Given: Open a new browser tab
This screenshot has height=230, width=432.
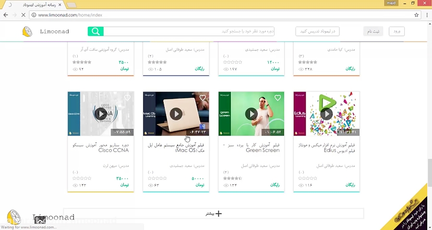Looking at the screenshot, I should click(x=72, y=5).
